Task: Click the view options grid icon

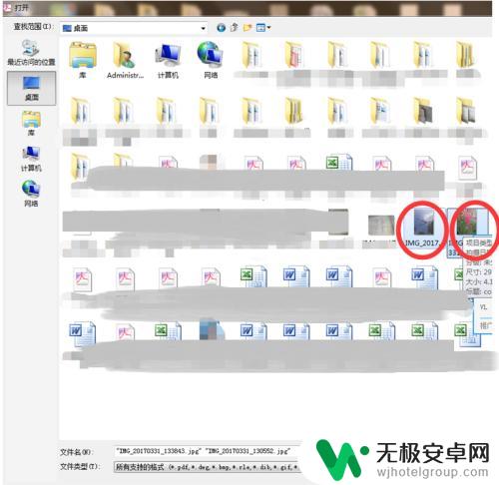Action: click(260, 28)
